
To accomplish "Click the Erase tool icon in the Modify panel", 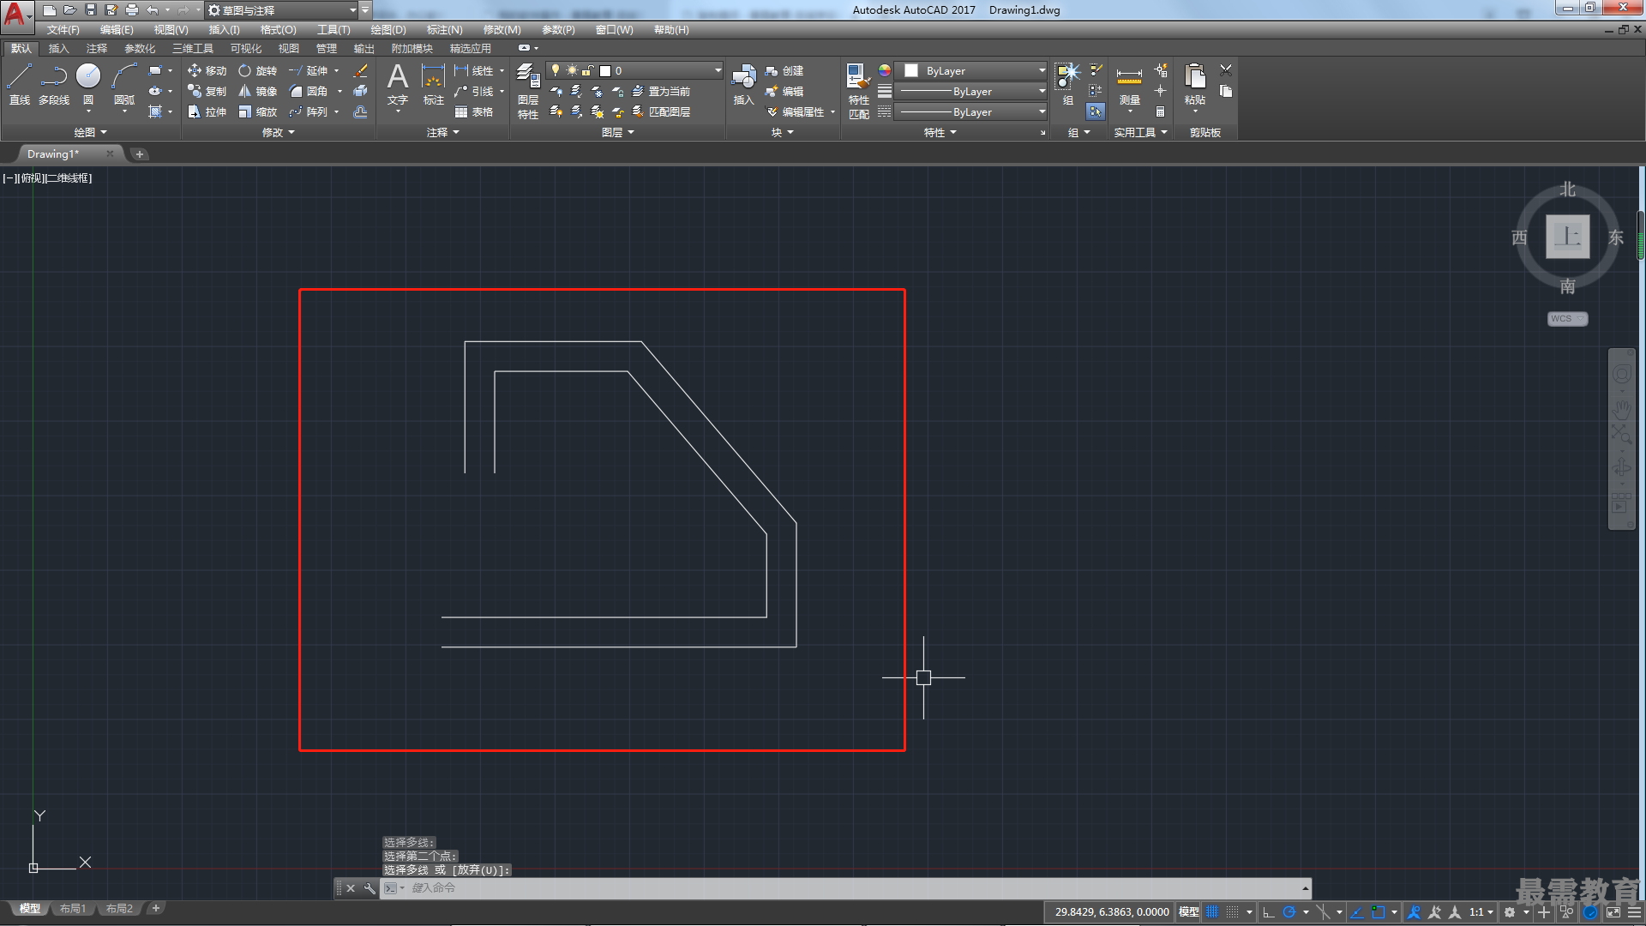I will 361,70.
